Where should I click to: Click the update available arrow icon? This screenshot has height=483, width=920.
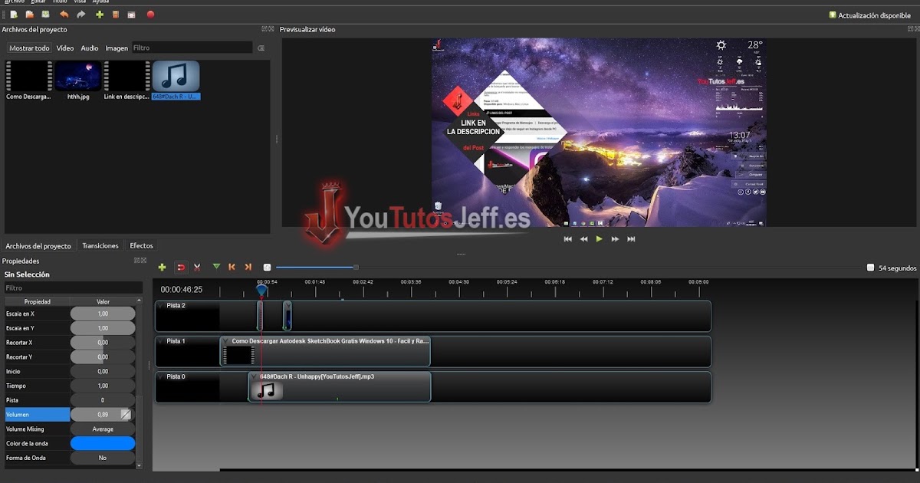point(833,15)
